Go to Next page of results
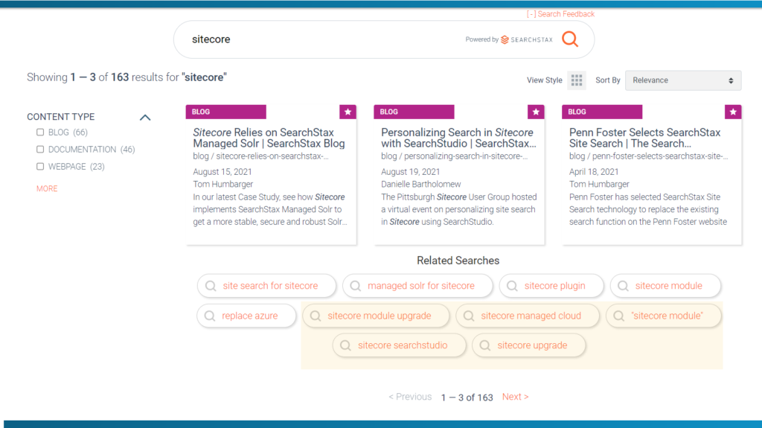 515,397
